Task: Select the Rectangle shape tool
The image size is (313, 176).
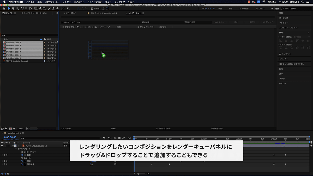Action: point(36,9)
